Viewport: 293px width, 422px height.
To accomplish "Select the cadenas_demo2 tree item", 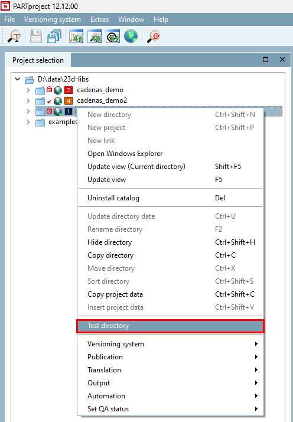I will click(x=102, y=100).
